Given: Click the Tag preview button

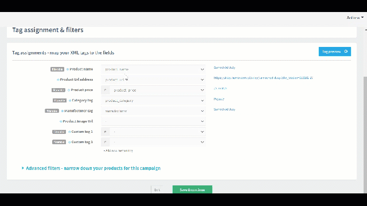Looking at the screenshot, I should 335,51.
